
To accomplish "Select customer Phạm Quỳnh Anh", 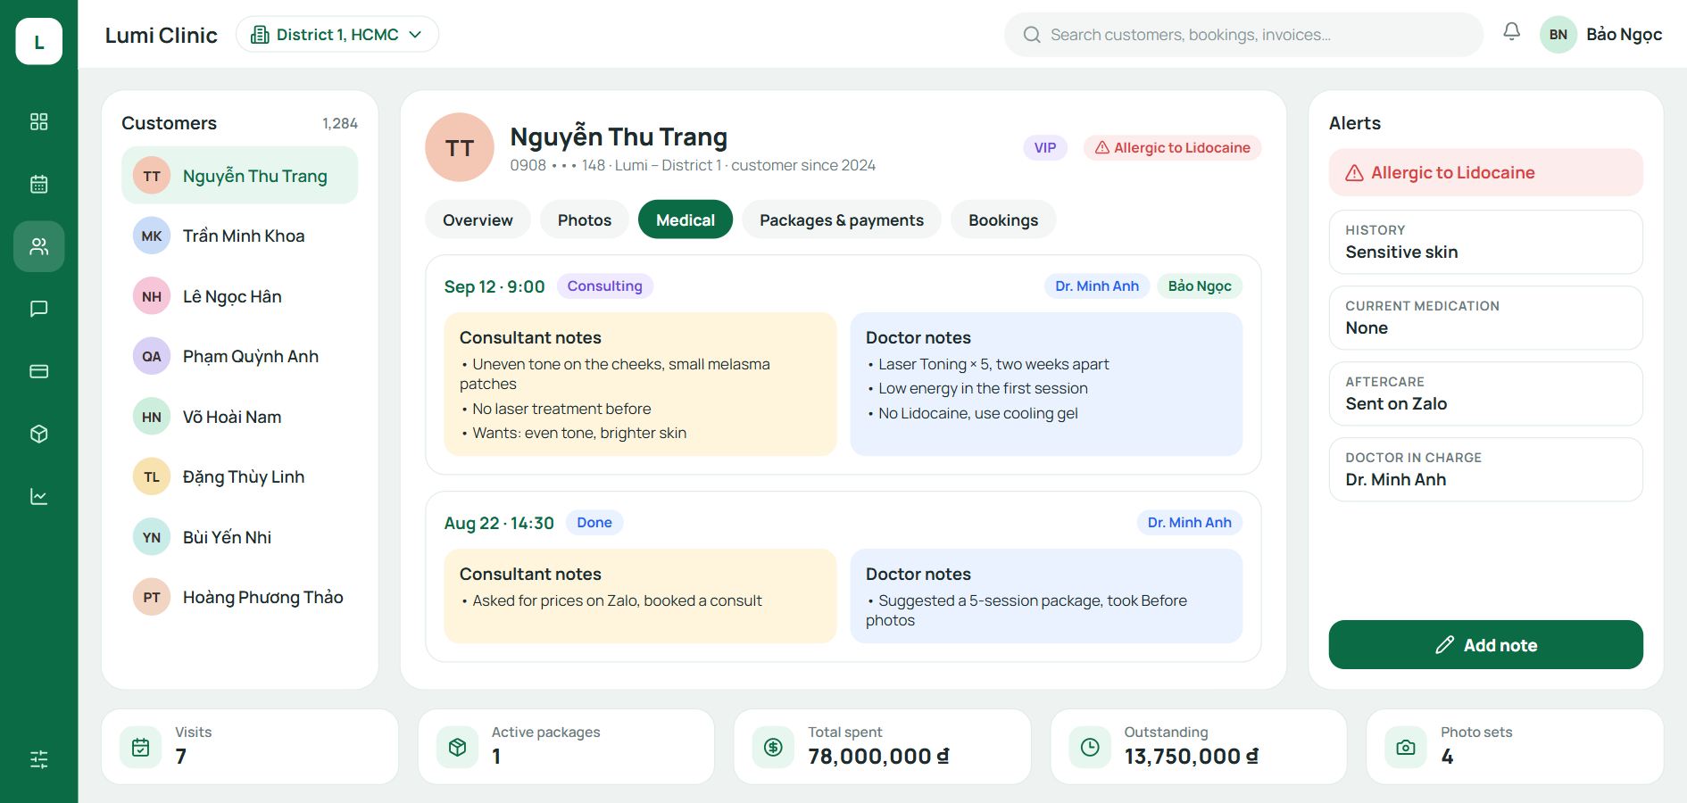I will [239, 356].
